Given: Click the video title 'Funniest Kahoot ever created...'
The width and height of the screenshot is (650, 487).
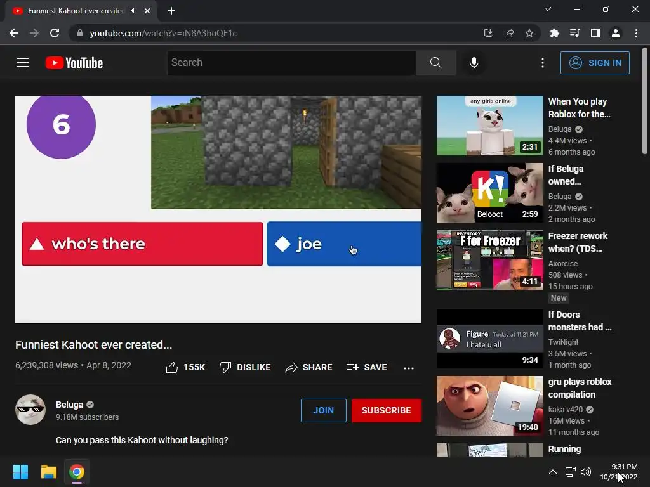Looking at the screenshot, I should click(94, 344).
